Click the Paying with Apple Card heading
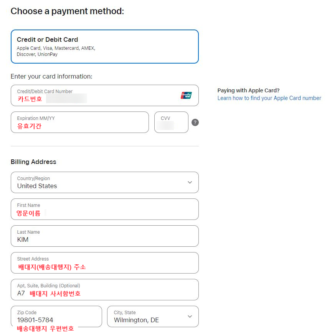 [248, 90]
